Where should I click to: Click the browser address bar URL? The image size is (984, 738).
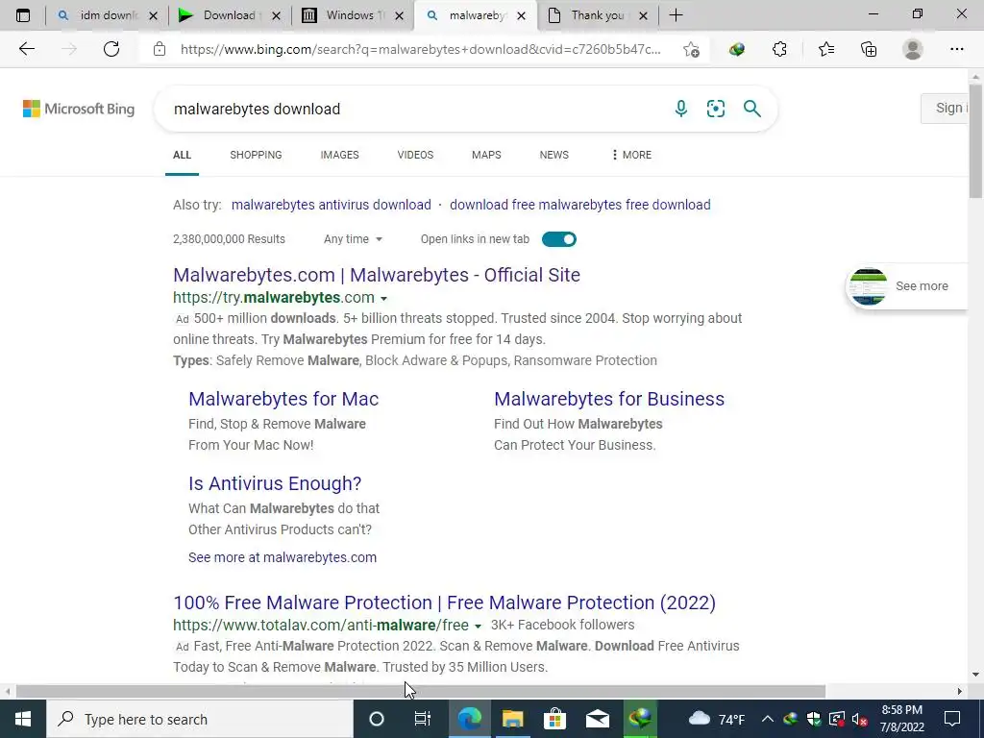tap(421, 49)
